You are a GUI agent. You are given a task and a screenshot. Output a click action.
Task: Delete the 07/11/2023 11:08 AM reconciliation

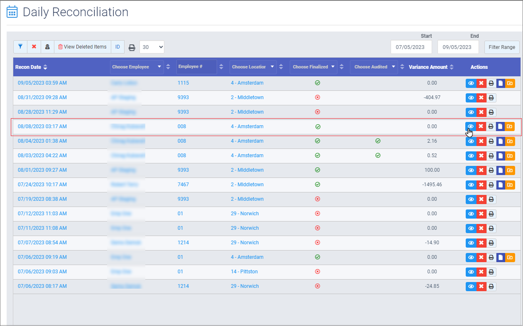coord(481,228)
